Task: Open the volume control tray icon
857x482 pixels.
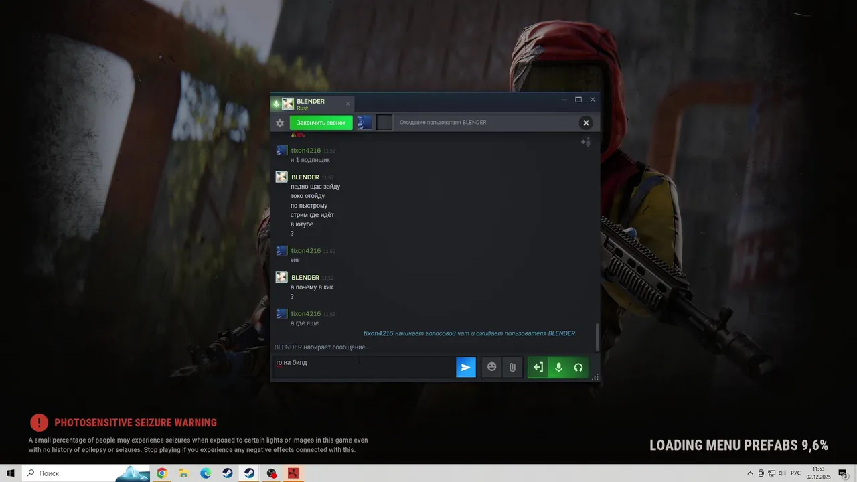Action: [781, 473]
